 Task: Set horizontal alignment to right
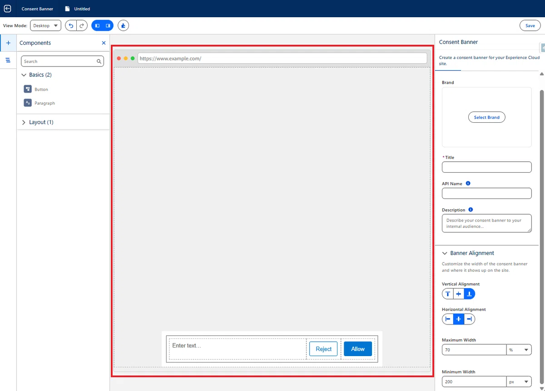pos(470,319)
